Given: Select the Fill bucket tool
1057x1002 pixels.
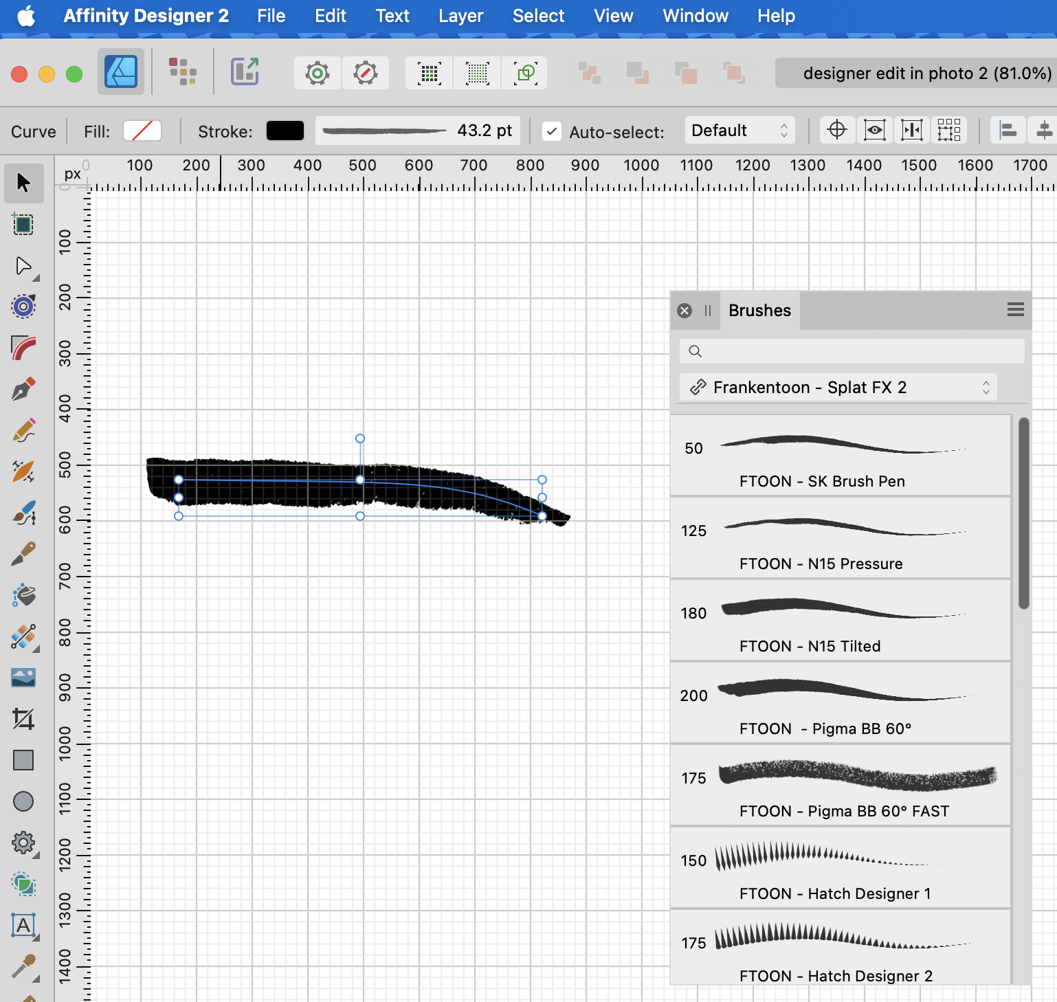Looking at the screenshot, I should [23, 596].
